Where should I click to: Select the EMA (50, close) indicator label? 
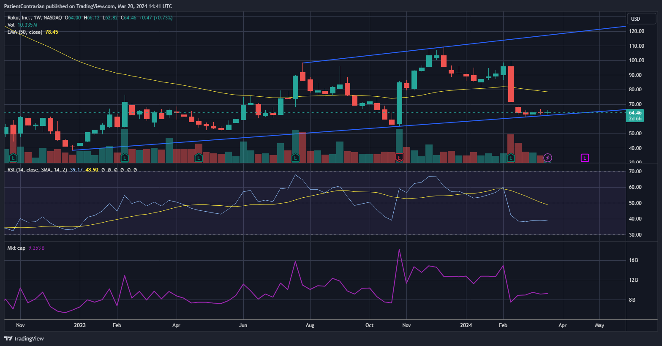tap(25, 32)
